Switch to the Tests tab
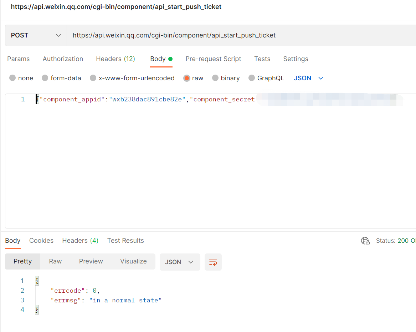 pos(262,59)
